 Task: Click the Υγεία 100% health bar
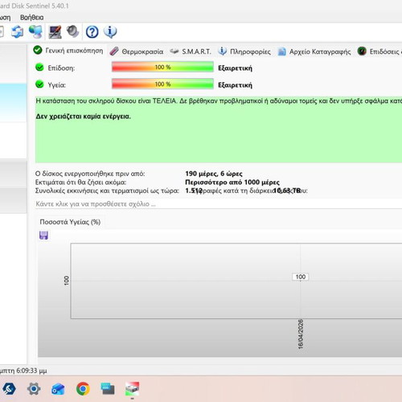[x=162, y=84]
